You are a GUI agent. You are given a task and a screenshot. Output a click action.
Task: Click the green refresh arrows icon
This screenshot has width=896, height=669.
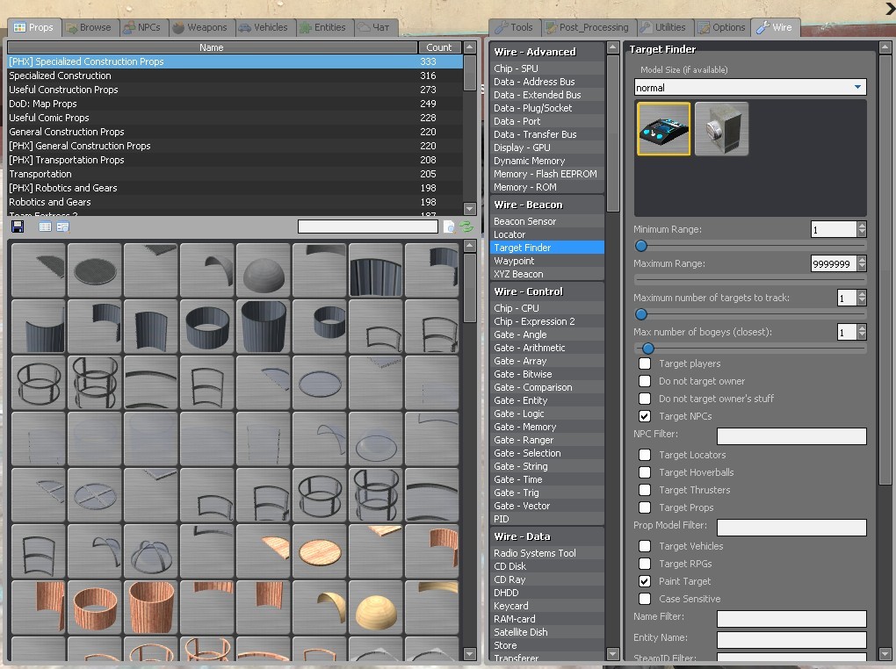tap(466, 227)
